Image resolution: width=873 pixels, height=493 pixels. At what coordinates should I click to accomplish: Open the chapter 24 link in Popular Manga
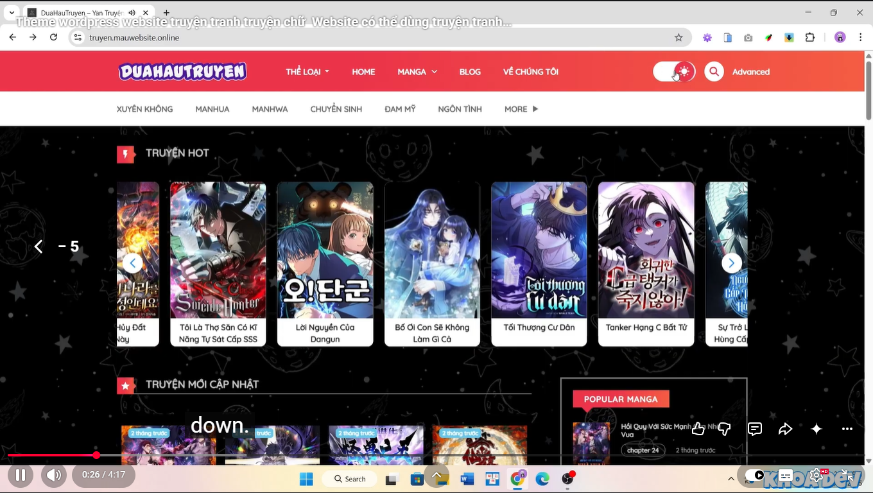(x=643, y=450)
